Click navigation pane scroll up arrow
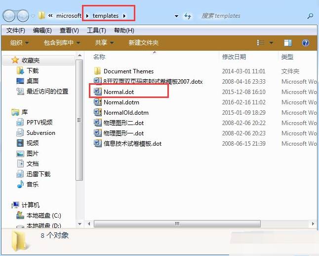This screenshot has width=319, height=256. pyautogui.click(x=80, y=55)
